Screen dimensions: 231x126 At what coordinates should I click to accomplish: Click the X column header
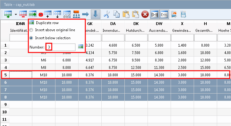(182, 24)
